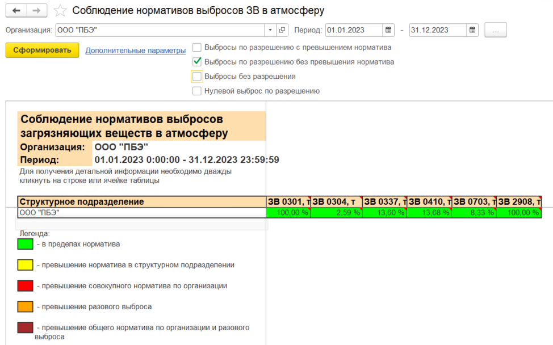Click the green 2,59 % cell
The width and height of the screenshot is (553, 345).
pos(337,213)
